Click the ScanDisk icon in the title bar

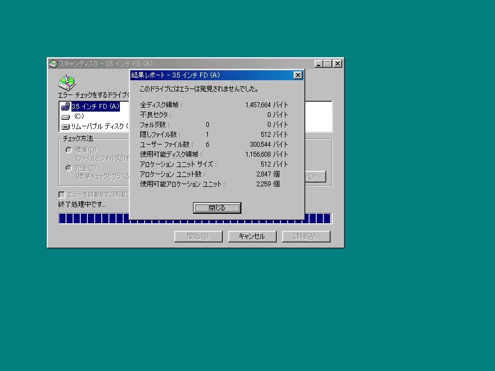(53, 63)
